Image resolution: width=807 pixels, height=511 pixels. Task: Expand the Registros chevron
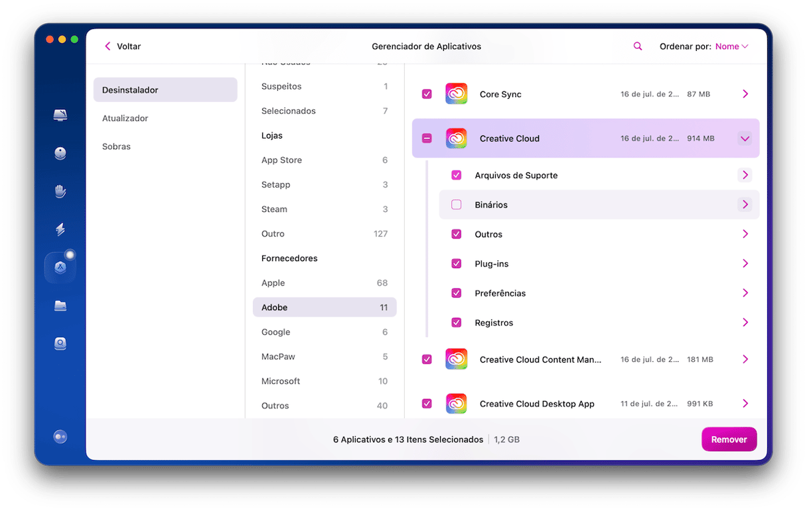pyautogui.click(x=745, y=323)
